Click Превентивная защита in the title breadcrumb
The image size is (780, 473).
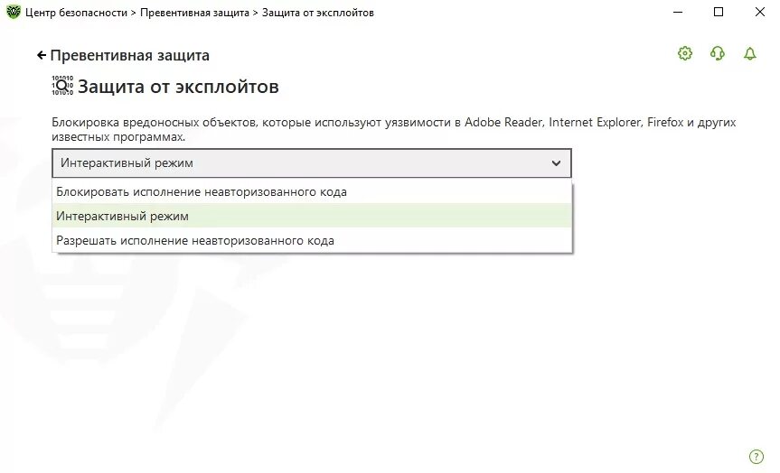[194, 13]
